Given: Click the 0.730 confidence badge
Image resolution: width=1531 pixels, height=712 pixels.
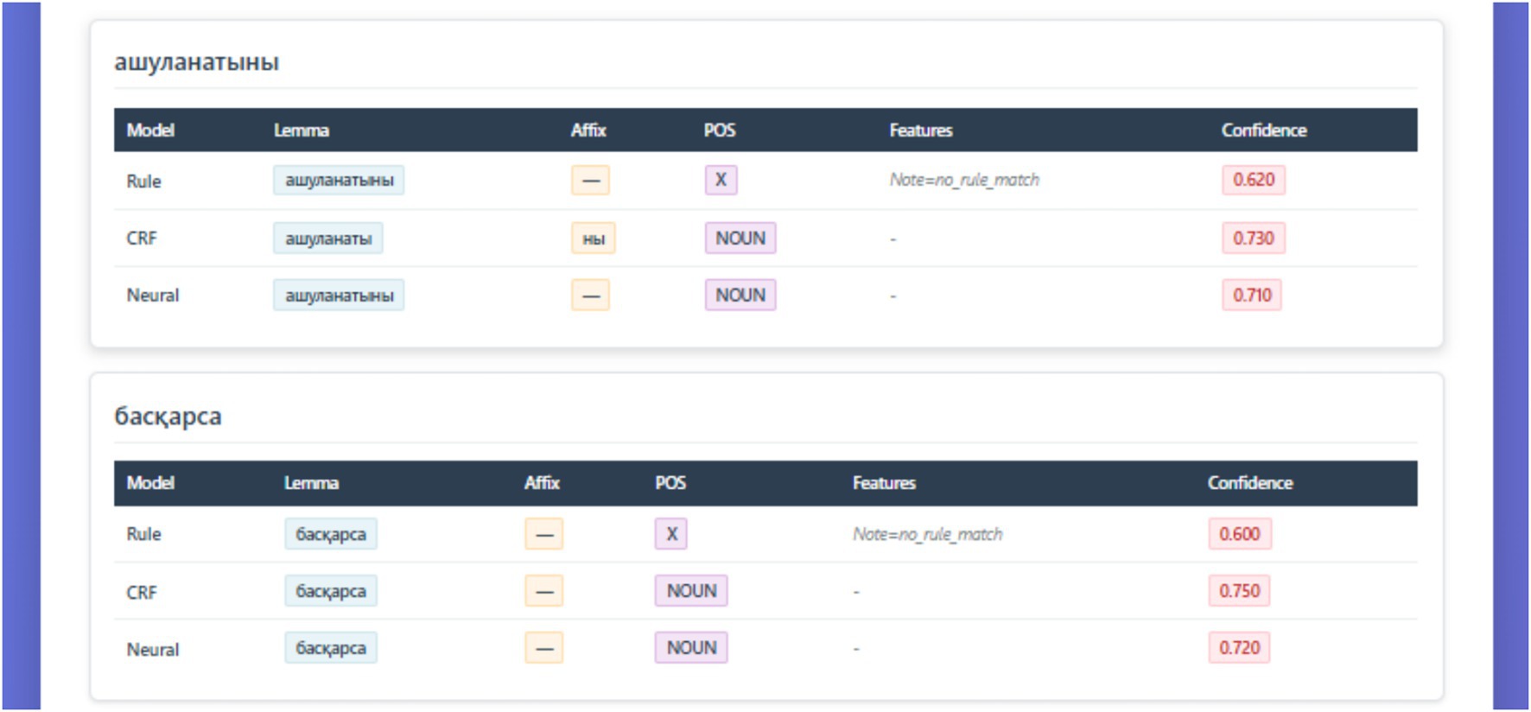Looking at the screenshot, I should pos(1253,238).
